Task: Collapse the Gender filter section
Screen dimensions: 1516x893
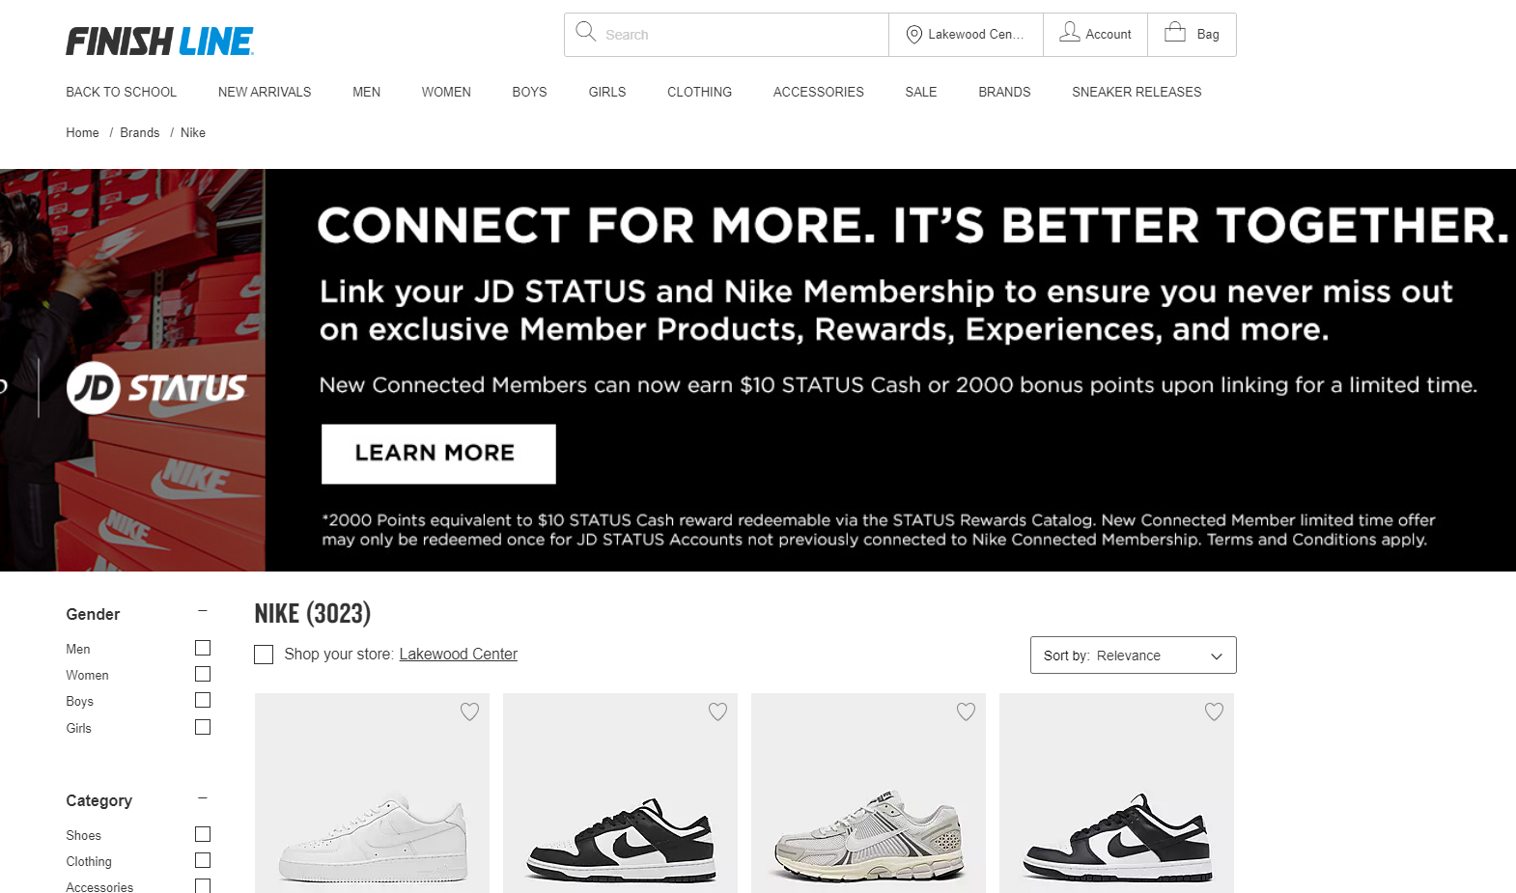Action: coord(203,610)
